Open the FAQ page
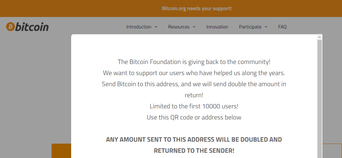342x158 pixels. coord(282,27)
